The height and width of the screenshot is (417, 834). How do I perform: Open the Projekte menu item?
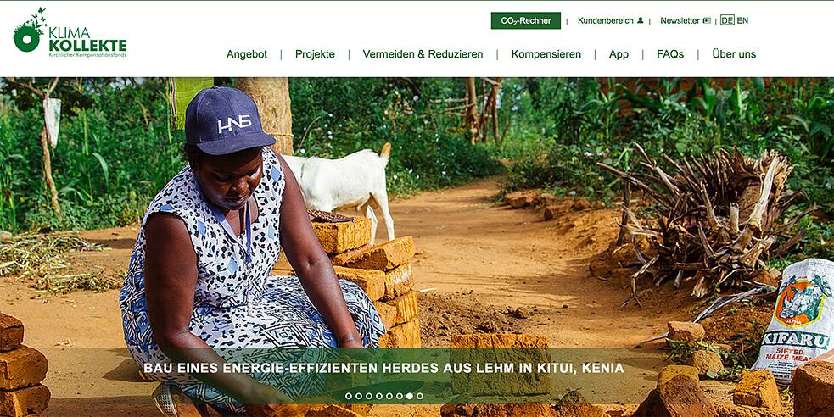tap(315, 54)
